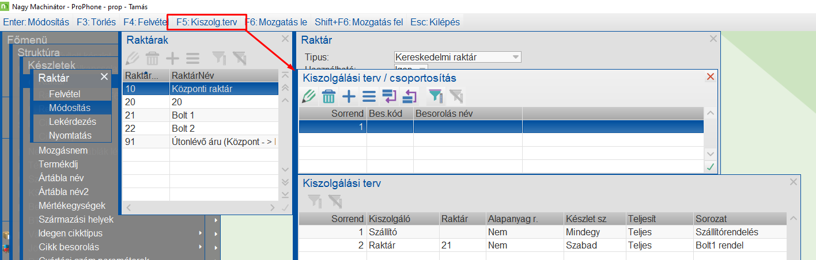
Task: Click the move up reorder icon
Action: click(x=409, y=96)
